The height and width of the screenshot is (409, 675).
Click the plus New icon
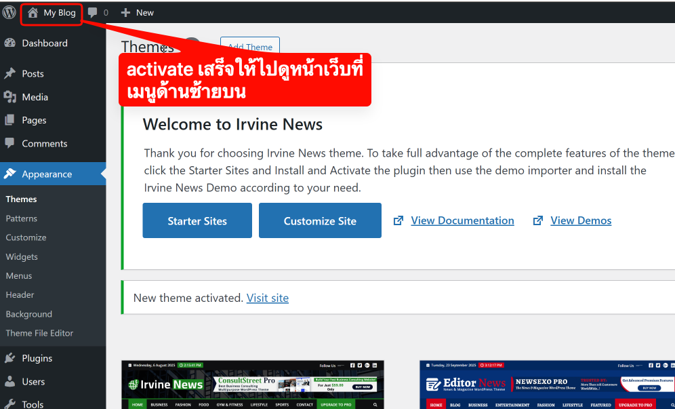(x=125, y=13)
